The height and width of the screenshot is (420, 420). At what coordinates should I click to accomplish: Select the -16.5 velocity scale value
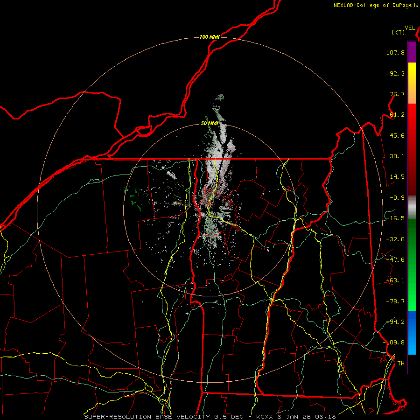tap(395, 218)
